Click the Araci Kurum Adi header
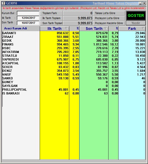This screenshot has width=148, height=164. 15,28
